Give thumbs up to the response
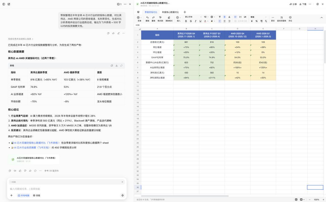326x202 pixels. (20, 171)
